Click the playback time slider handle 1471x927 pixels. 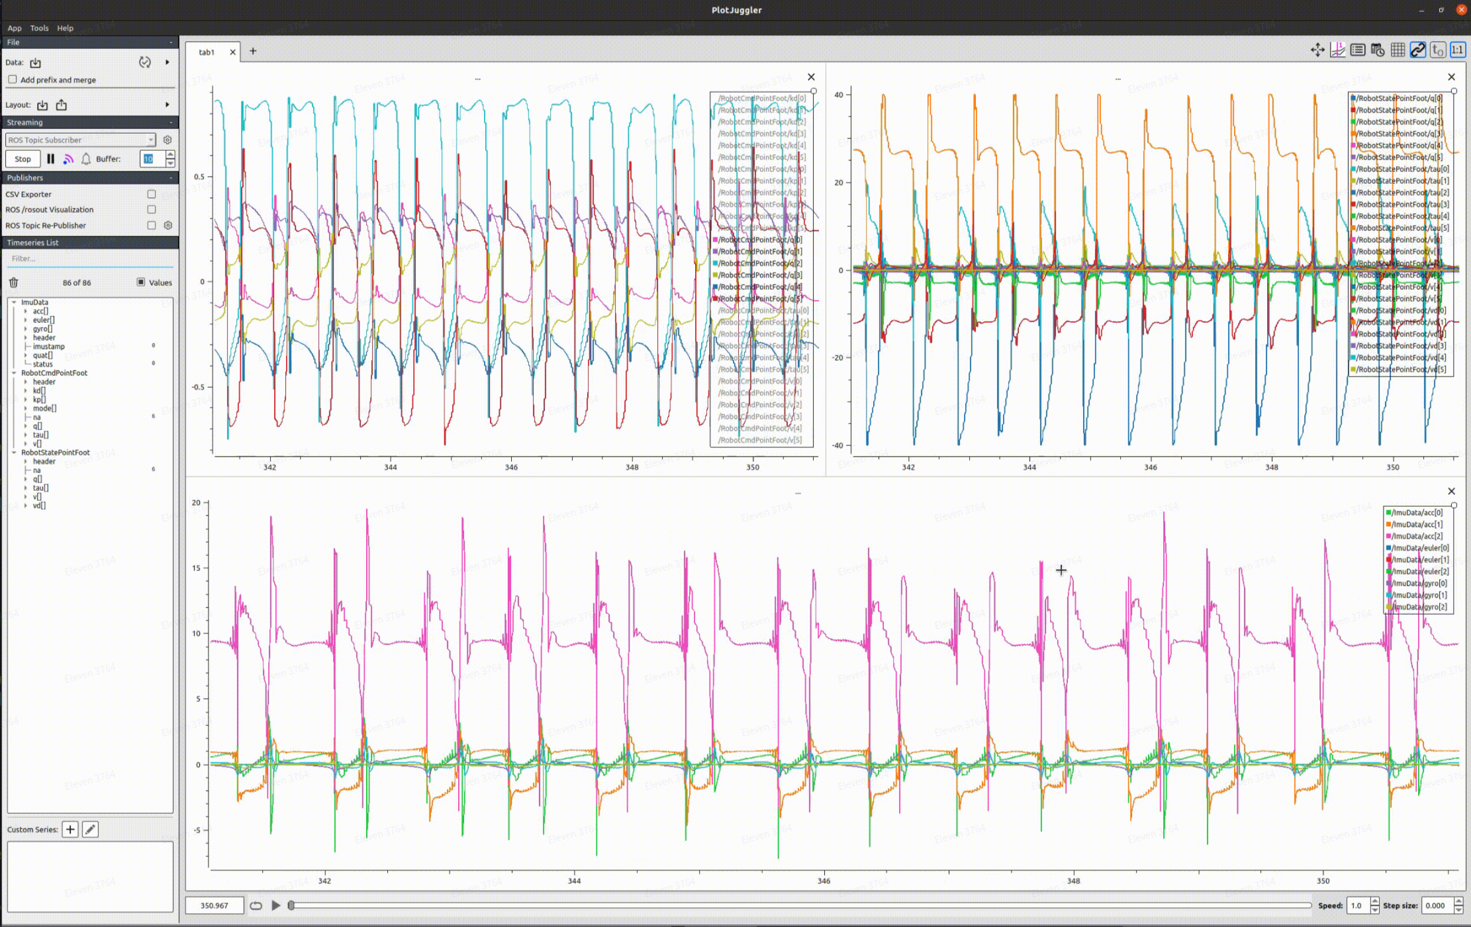291,905
